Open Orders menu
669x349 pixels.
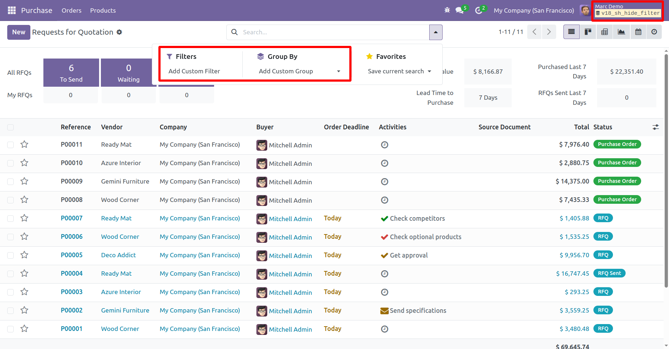[x=71, y=10]
